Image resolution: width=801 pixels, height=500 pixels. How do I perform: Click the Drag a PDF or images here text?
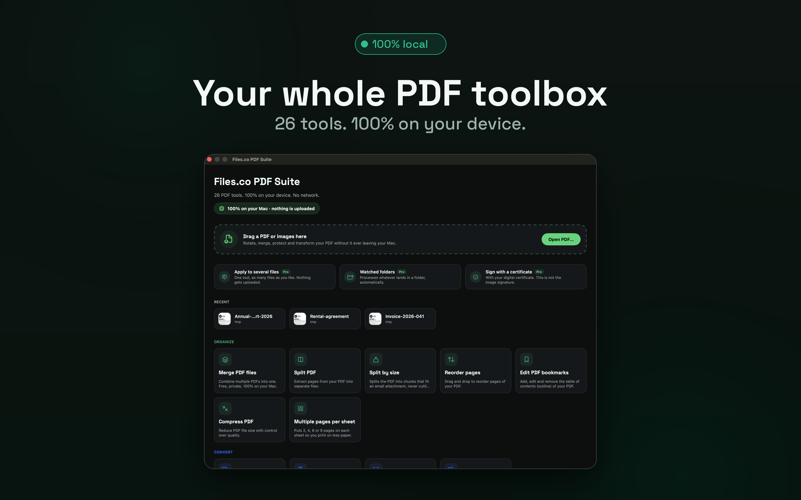pos(275,236)
